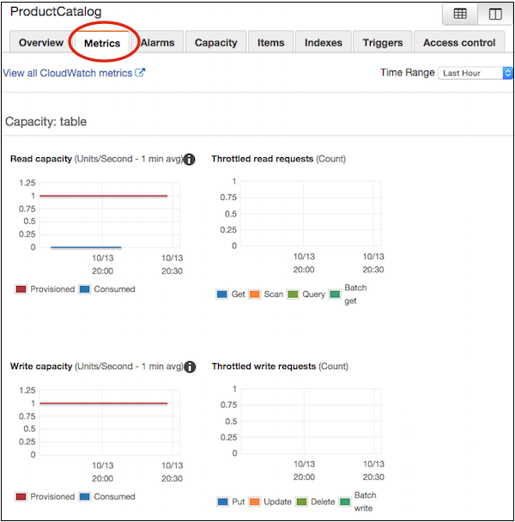
Task: Open View all CloudWatch metrics link
Action: click(x=68, y=73)
